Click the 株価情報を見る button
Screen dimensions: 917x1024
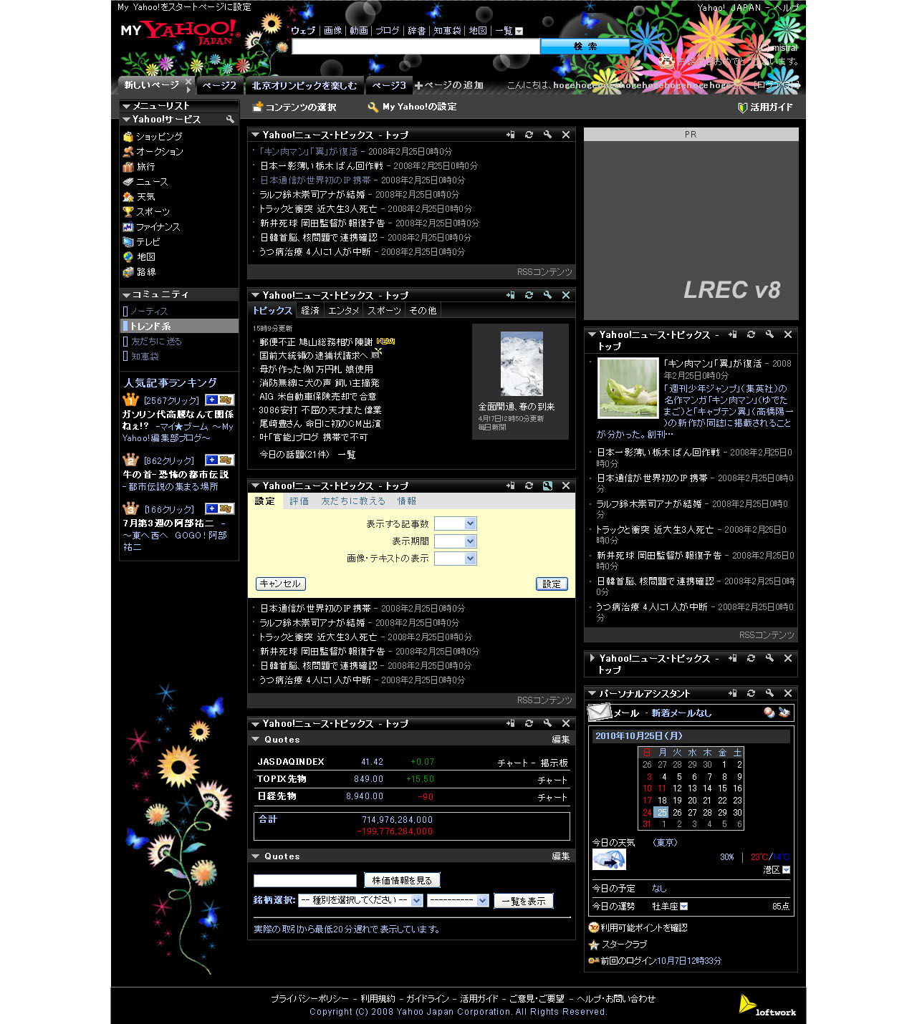402,880
